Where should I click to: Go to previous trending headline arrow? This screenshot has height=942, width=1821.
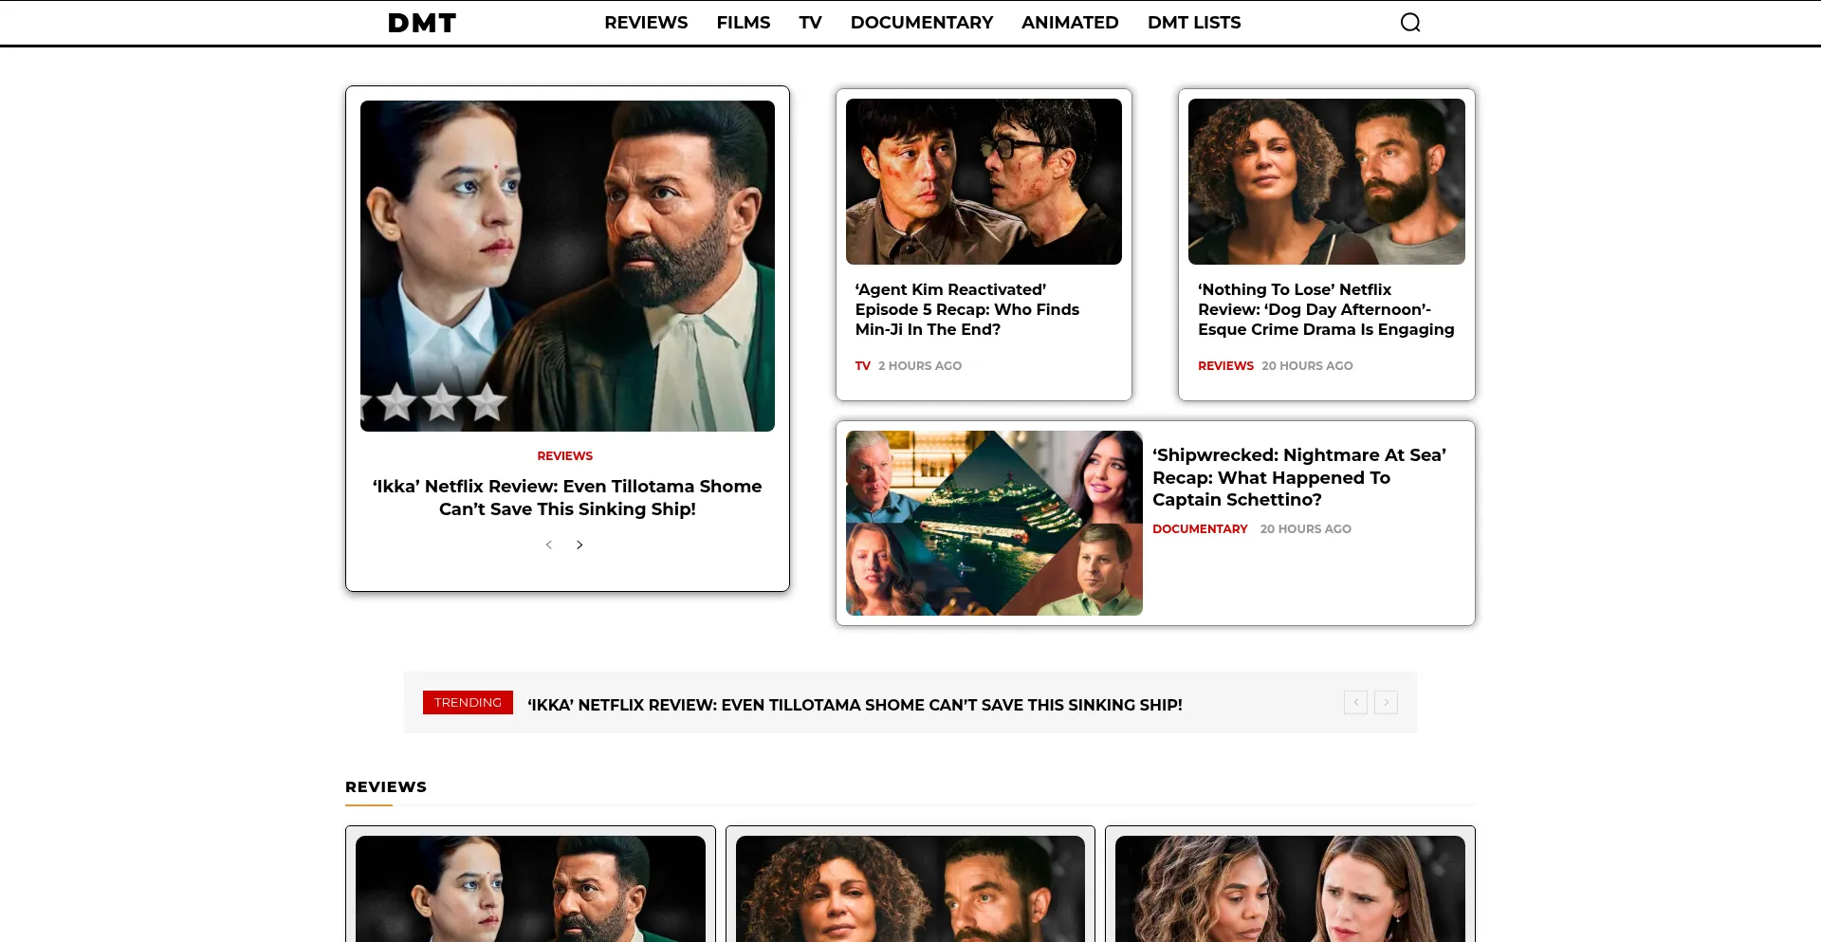tap(1355, 702)
